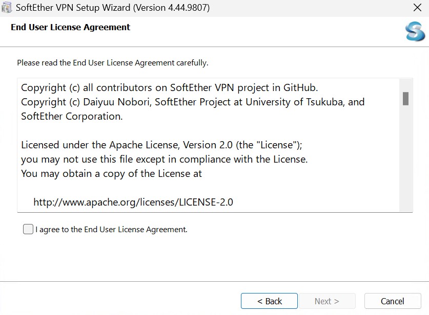Click the "I agree to the End User License Agreement" label
This screenshot has width=429, height=315.
coord(111,230)
